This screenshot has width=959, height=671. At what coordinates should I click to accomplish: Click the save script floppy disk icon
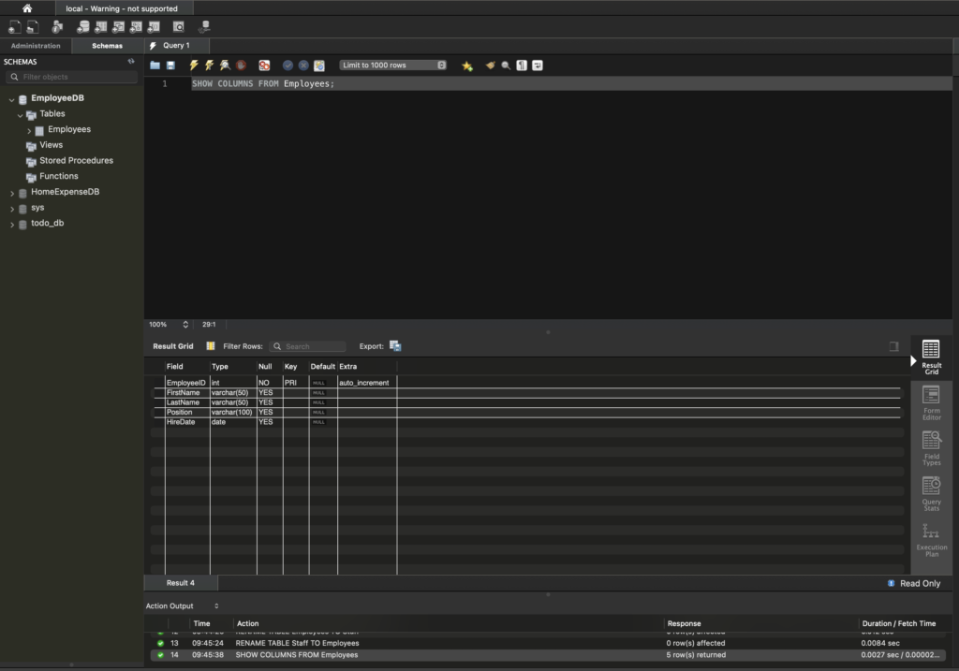point(170,66)
